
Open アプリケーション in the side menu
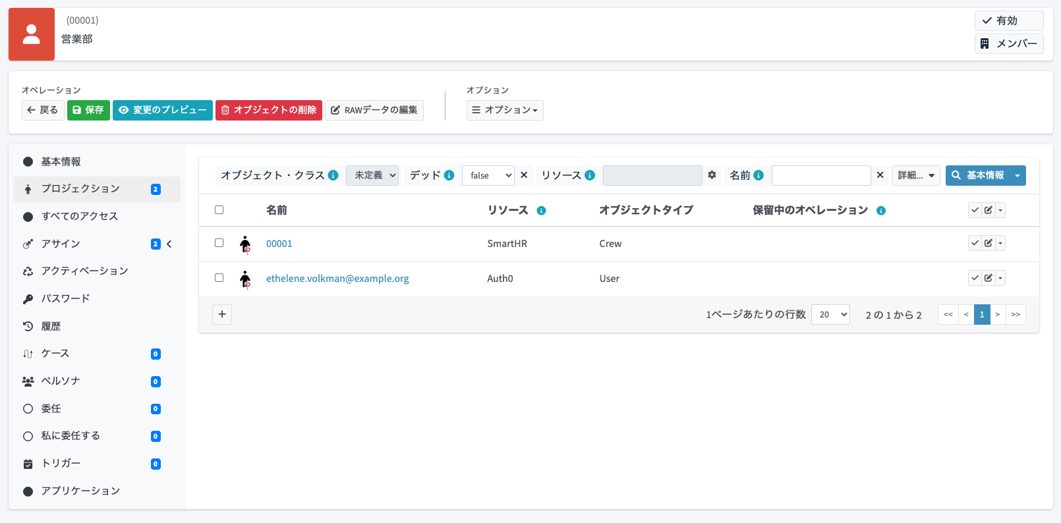click(x=97, y=491)
